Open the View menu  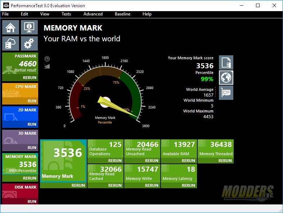tap(45, 14)
